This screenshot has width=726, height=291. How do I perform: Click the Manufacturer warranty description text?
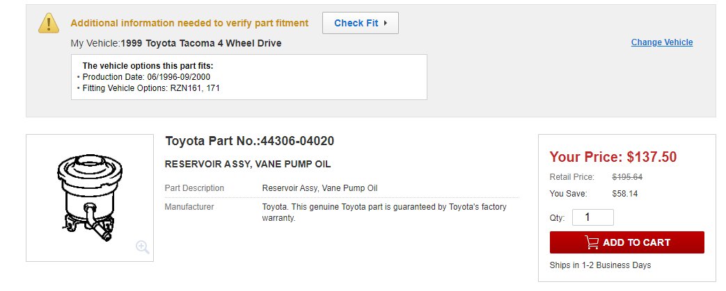pyautogui.click(x=384, y=213)
